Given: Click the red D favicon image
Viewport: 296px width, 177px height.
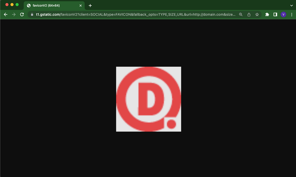Looking at the screenshot, I should coord(149,99).
